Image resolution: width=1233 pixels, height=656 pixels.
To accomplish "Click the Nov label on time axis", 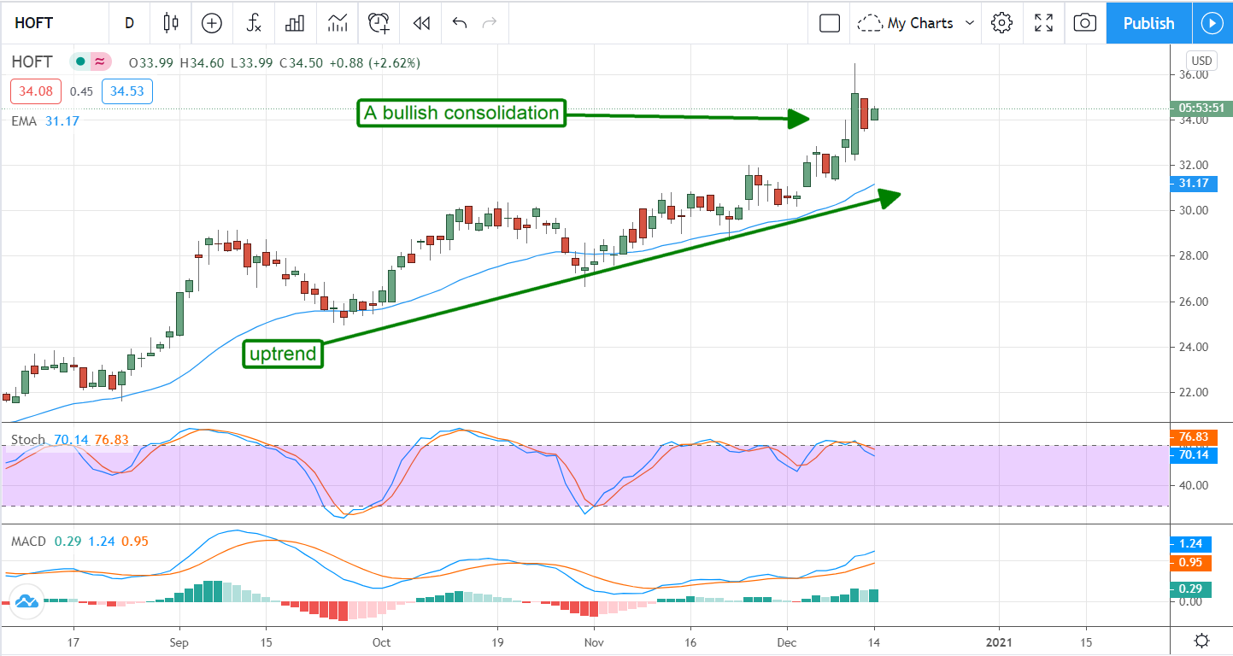I will [x=593, y=641].
